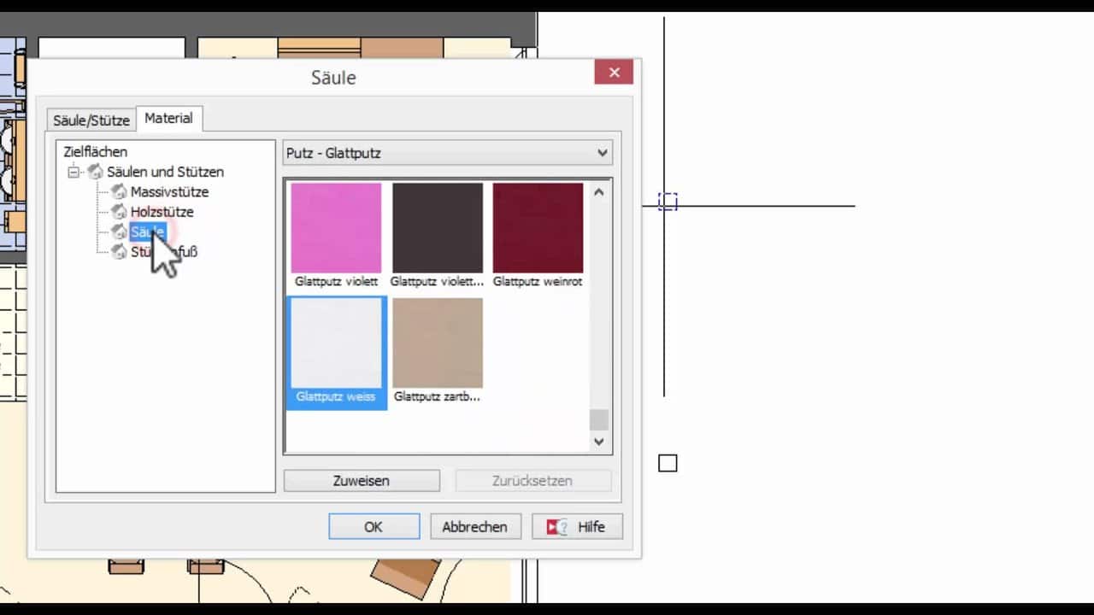Select Holzstütze in the target tree
The image size is (1094, 615).
(162, 212)
